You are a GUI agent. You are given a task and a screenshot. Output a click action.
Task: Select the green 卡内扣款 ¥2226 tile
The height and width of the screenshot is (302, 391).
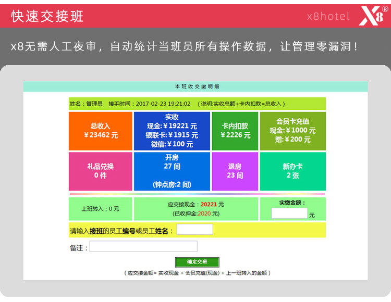pyautogui.click(x=235, y=131)
